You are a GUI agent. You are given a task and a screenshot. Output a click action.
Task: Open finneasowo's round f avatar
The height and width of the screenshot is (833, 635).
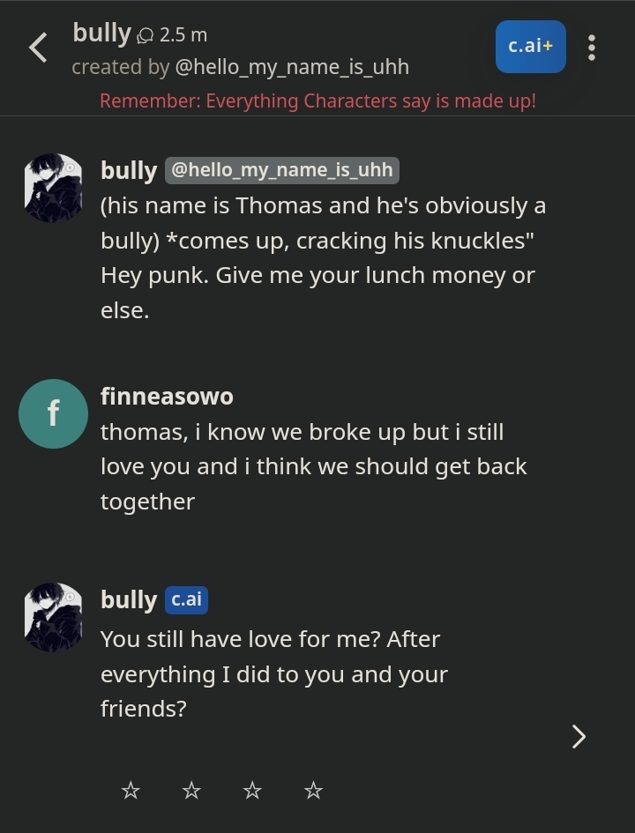click(x=53, y=413)
